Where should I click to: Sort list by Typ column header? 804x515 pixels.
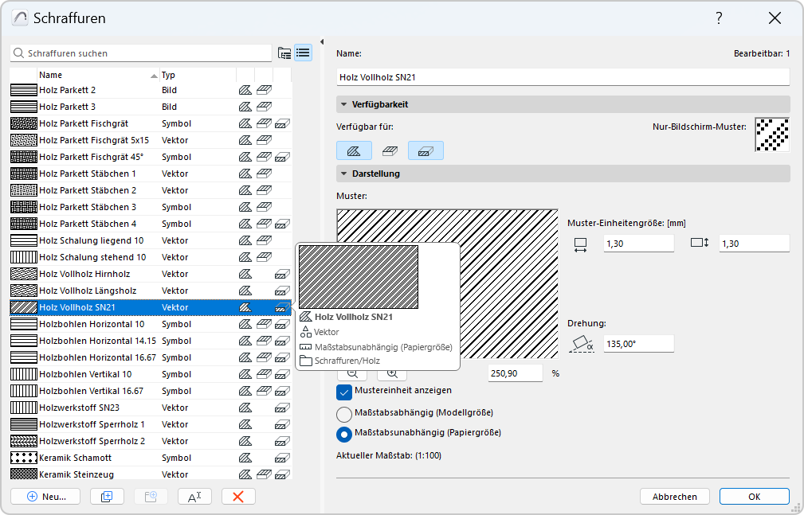(x=169, y=75)
